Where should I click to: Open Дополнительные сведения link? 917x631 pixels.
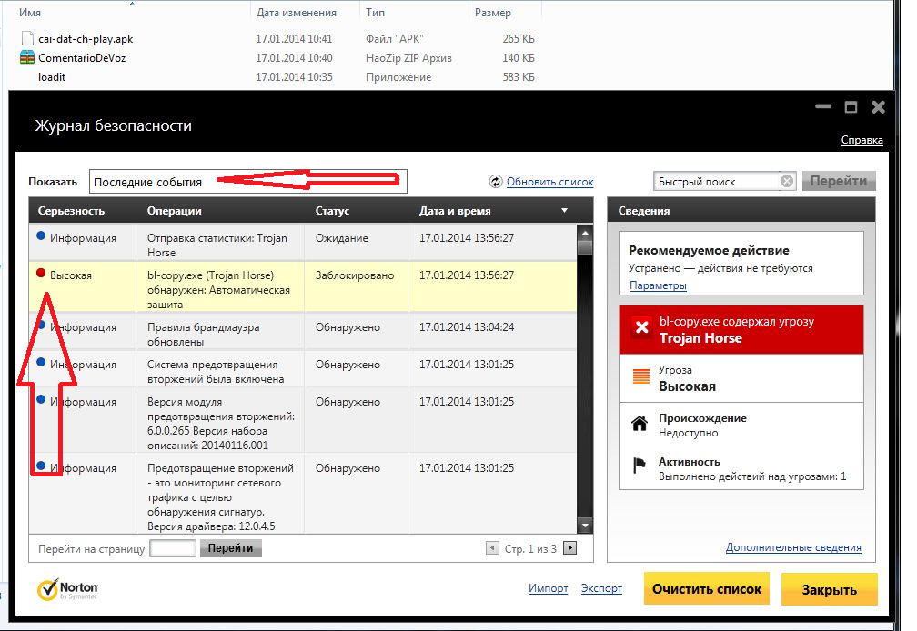793,547
